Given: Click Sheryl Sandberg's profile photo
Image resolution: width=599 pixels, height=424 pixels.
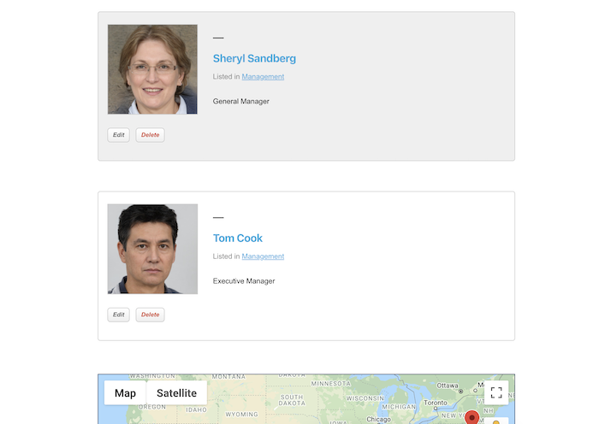Looking at the screenshot, I should coord(152,69).
